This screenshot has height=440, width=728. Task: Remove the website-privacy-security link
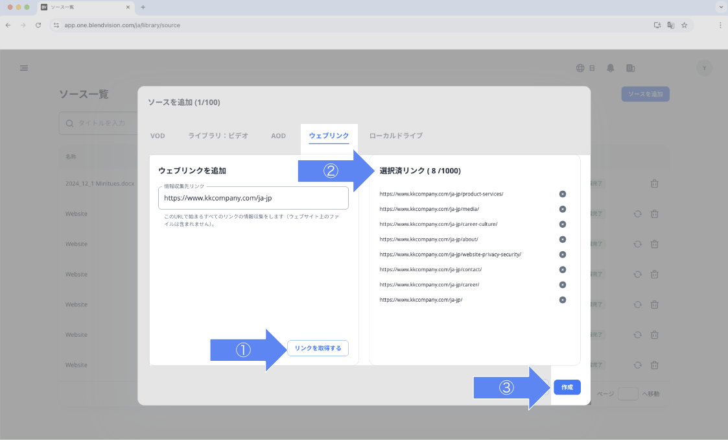[562, 254]
